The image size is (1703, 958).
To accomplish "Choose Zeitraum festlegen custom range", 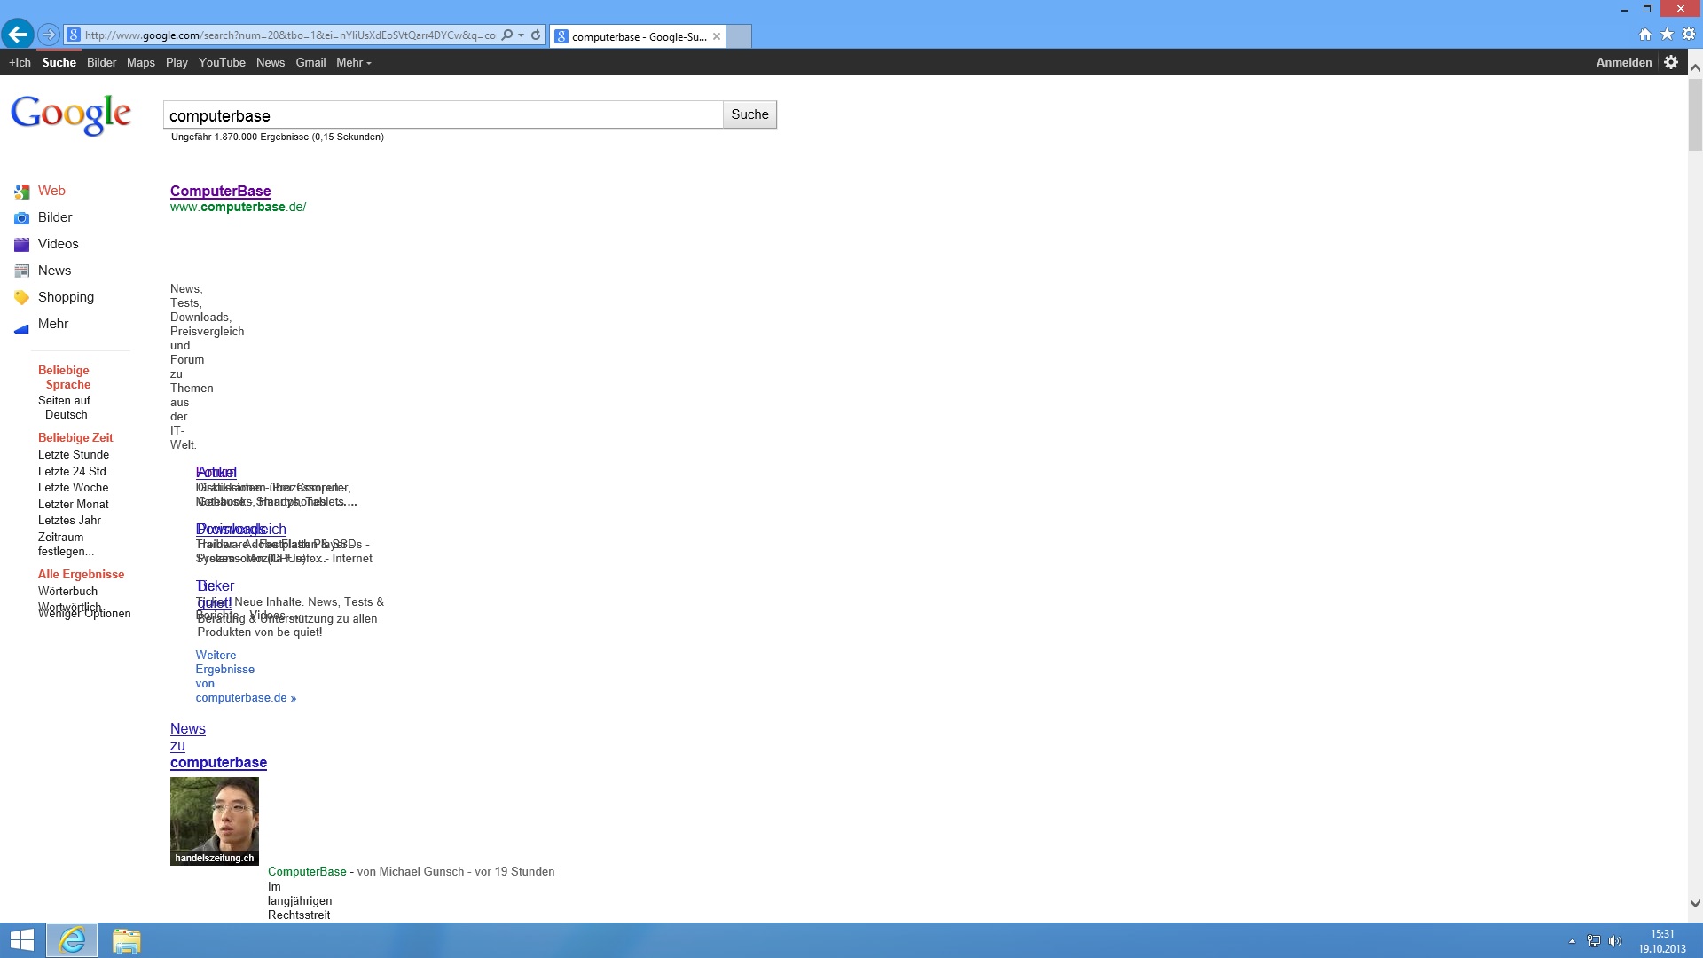I will coord(66,544).
